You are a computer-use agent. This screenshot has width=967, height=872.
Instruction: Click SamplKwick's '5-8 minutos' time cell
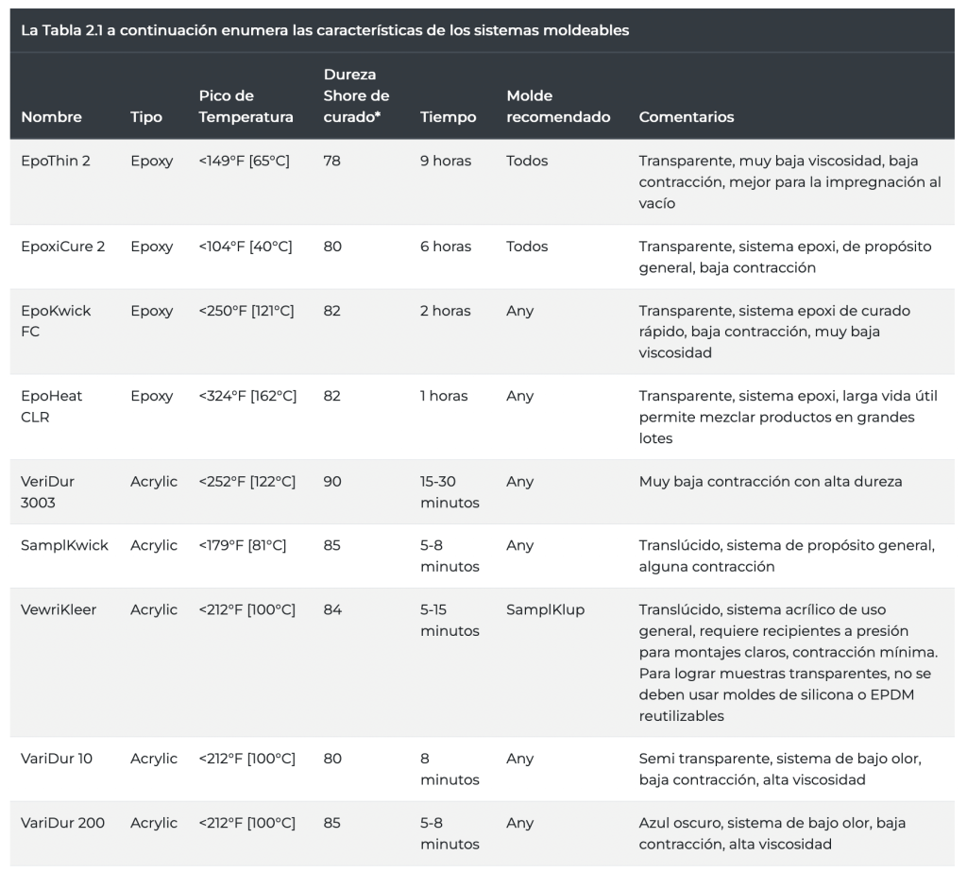click(450, 556)
